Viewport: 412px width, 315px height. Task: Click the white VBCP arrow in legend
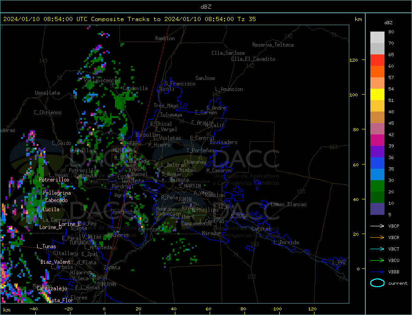point(377,226)
